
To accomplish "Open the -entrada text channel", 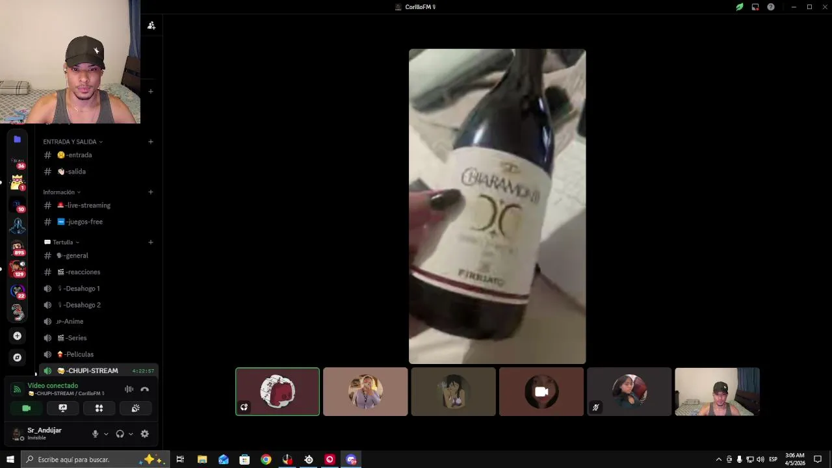I will tap(97, 155).
